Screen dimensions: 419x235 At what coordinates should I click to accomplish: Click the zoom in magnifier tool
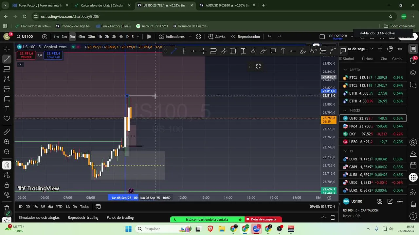[x=7, y=142]
